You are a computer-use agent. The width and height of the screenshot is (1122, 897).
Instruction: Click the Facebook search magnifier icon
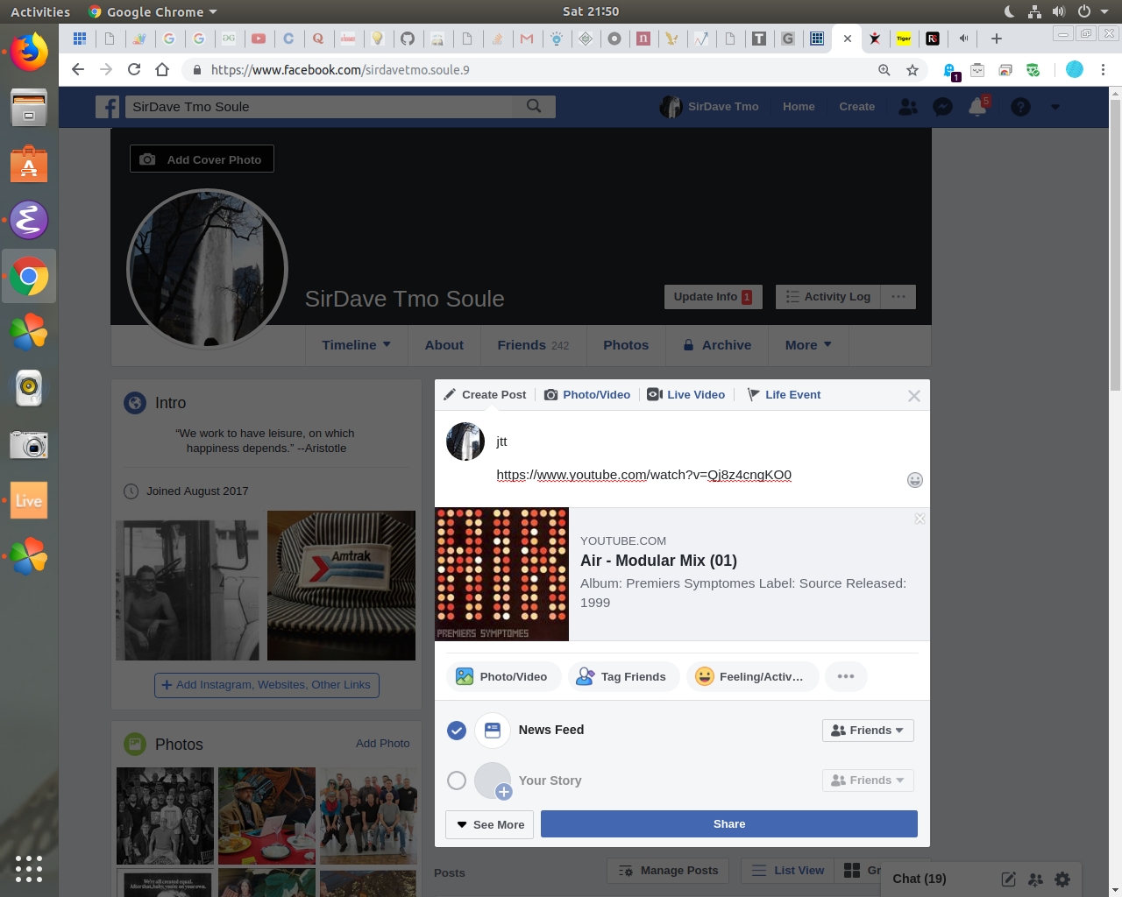(x=534, y=106)
